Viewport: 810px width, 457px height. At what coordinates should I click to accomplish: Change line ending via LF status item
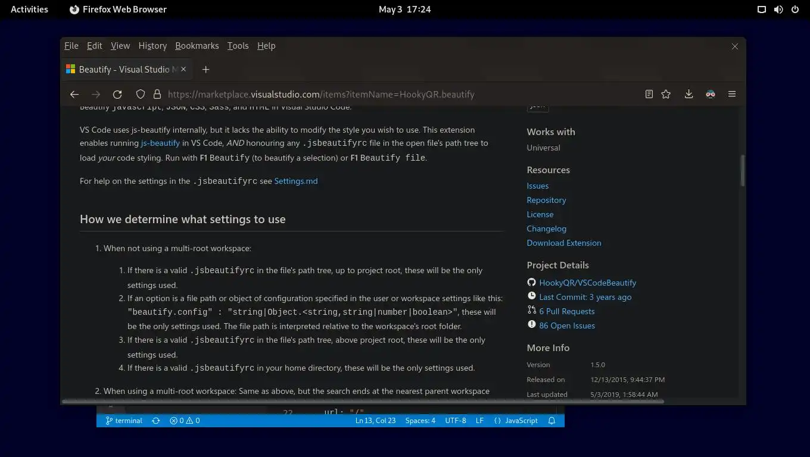click(x=479, y=421)
